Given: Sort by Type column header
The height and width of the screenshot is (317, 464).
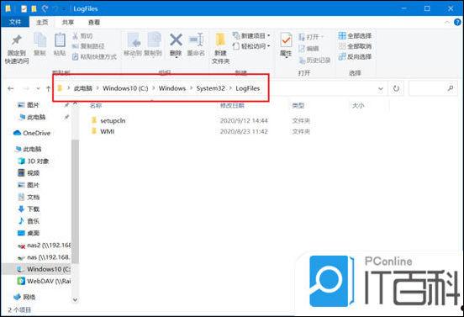Looking at the screenshot, I should 298,105.
